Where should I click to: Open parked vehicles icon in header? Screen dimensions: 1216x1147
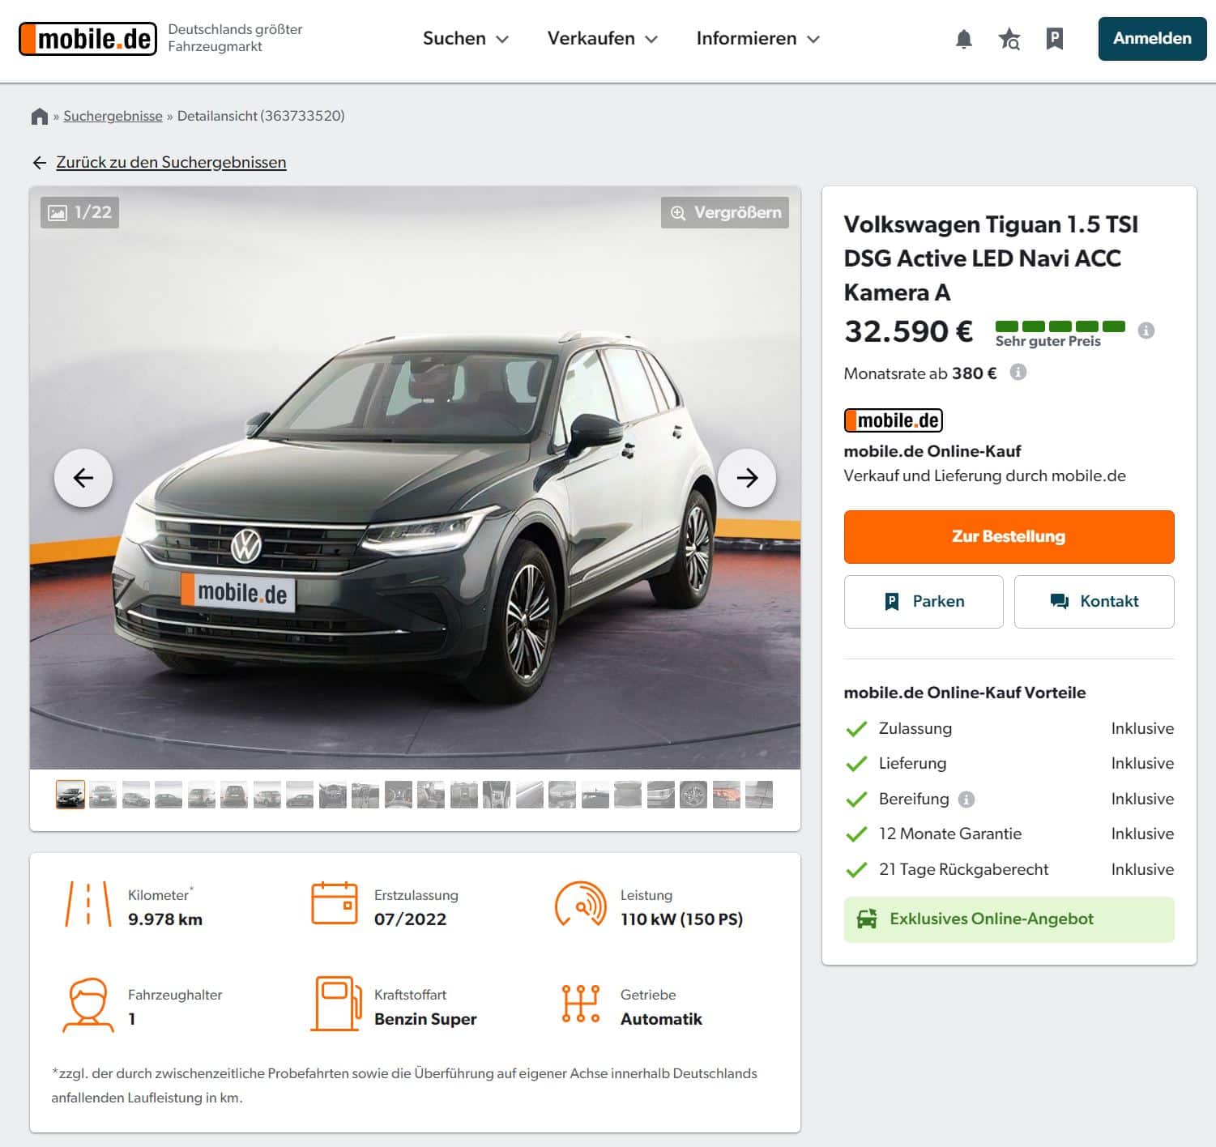(x=1054, y=39)
